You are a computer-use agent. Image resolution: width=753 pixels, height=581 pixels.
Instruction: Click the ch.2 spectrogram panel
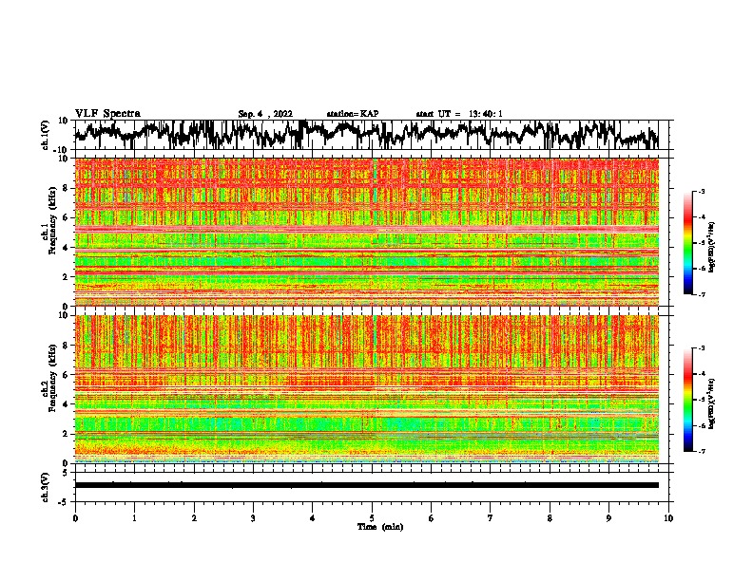[367, 389]
